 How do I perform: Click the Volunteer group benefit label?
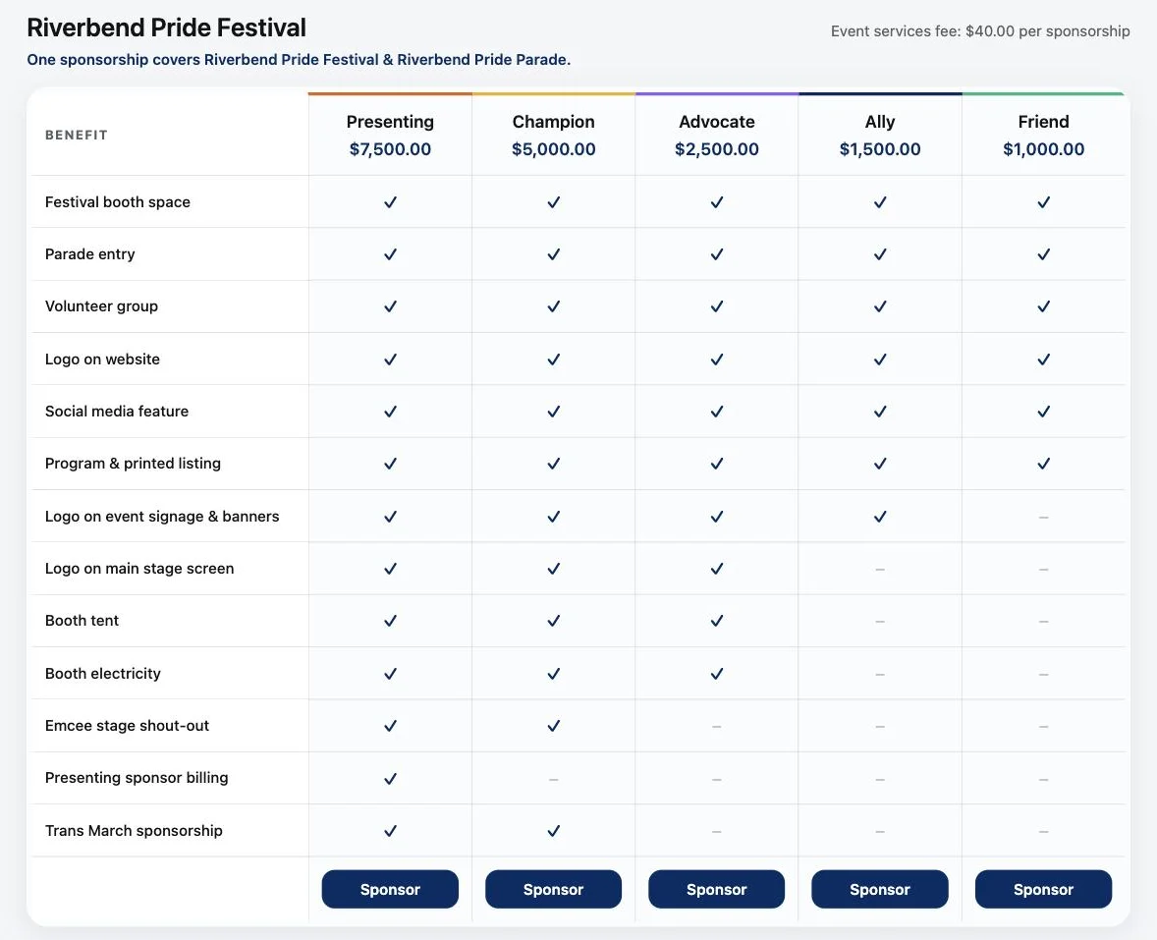coord(101,306)
